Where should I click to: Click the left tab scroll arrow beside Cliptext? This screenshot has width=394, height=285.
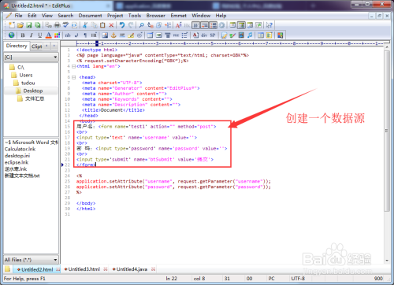point(46,46)
